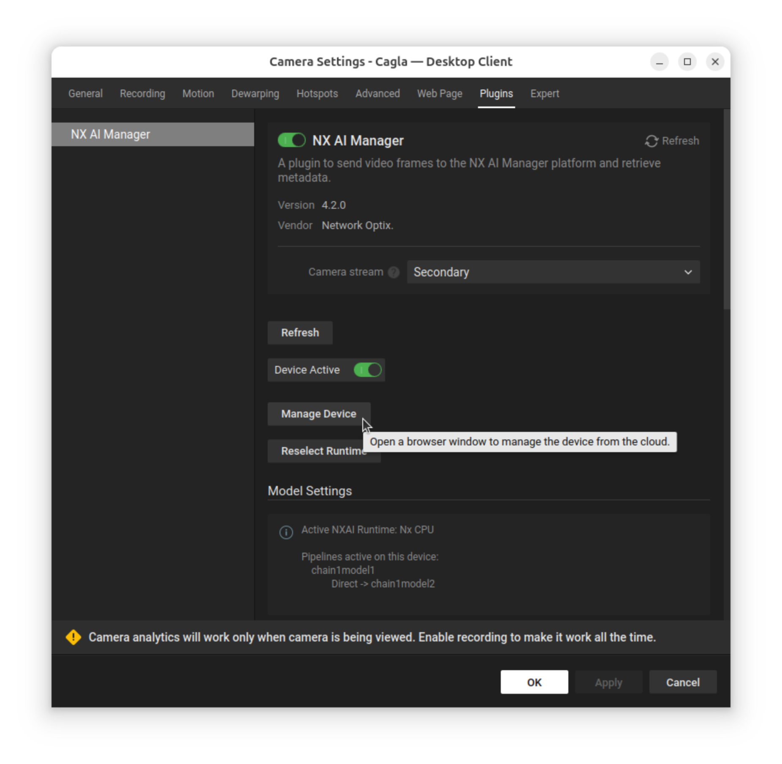Click the plugin Refresh icon with circular arrows
Image resolution: width=782 pixels, height=764 pixels.
[651, 141]
